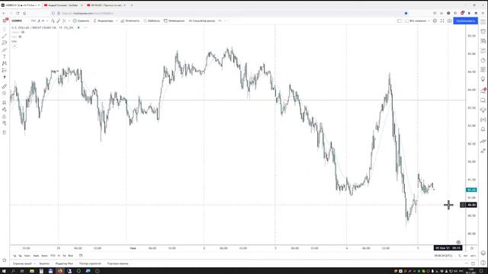
Task: Click the plus button beside crosshair price
Action: [463, 205]
